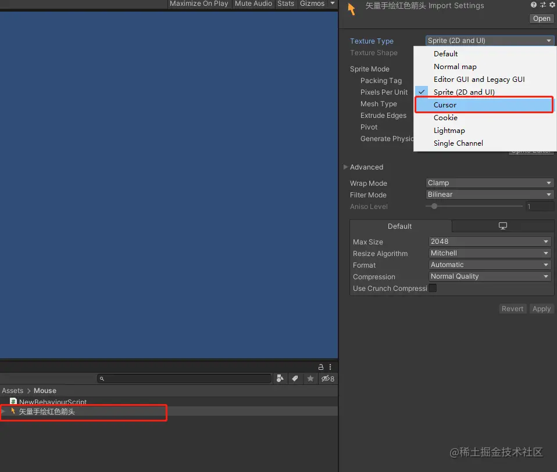
Task: Open the Format Automatic dropdown
Action: click(490, 265)
